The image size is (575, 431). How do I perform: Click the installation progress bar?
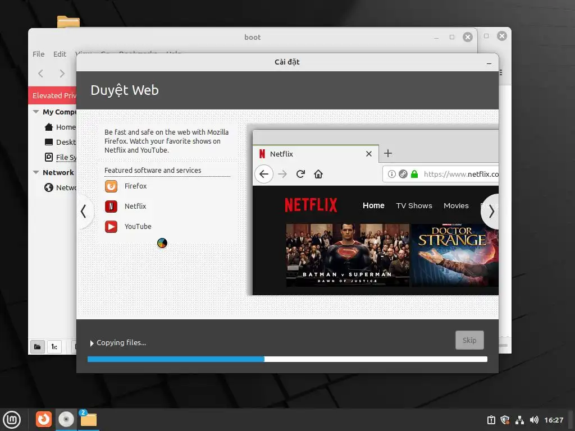pos(287,359)
